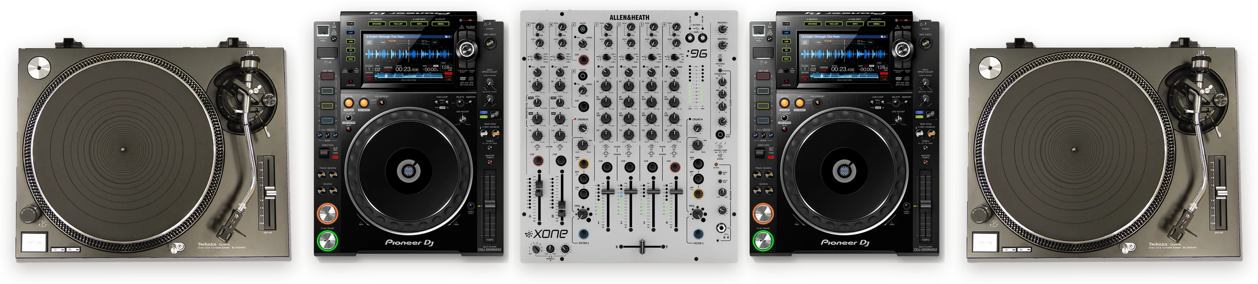Select USB source on left CDJ
1258x284 pixels.
tap(351, 41)
